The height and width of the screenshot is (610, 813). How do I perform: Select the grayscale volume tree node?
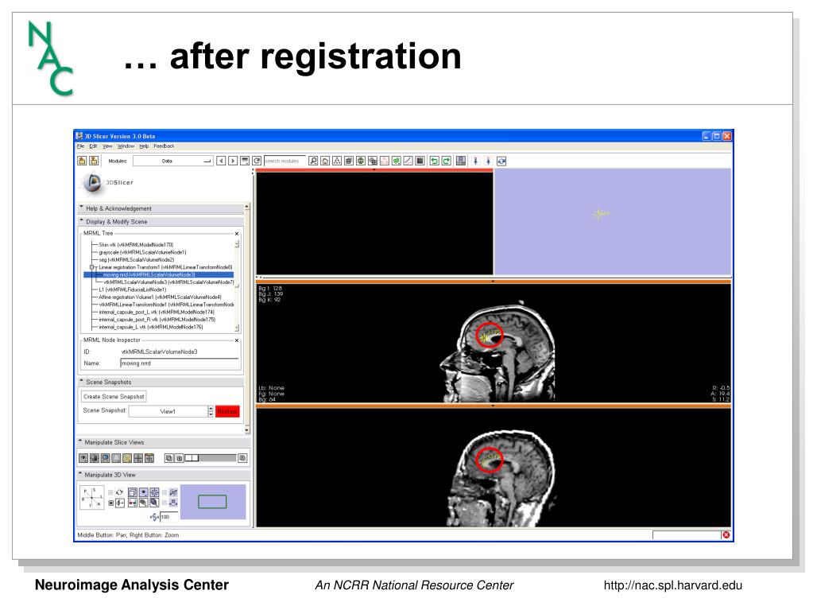[142, 252]
